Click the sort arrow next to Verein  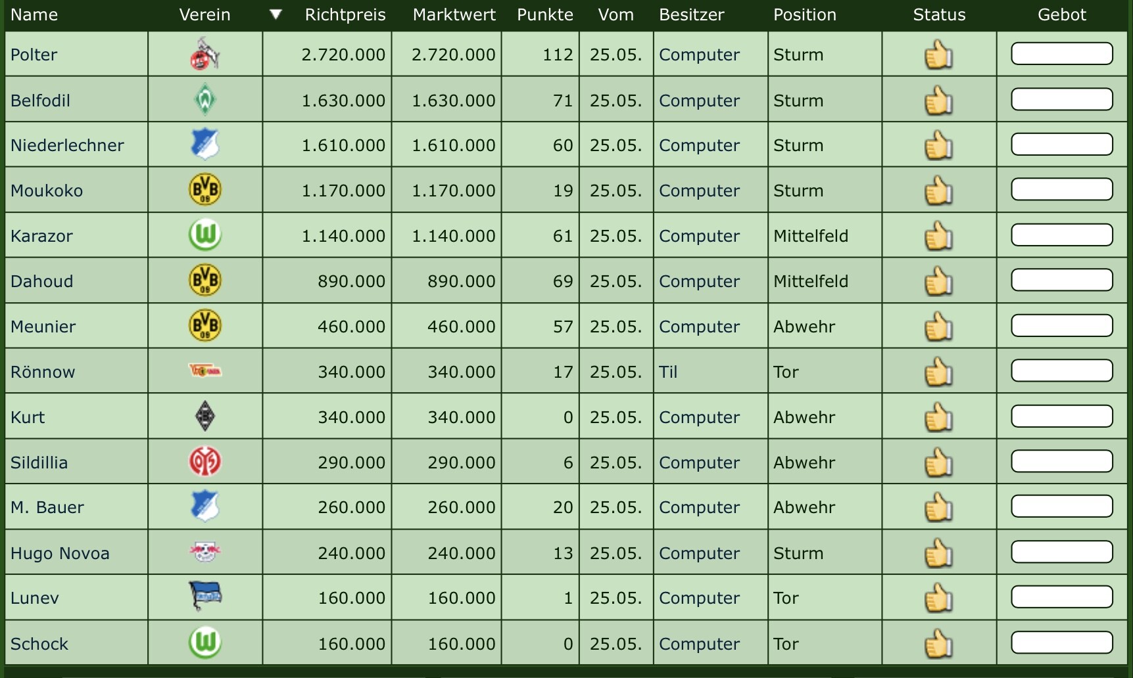276,14
